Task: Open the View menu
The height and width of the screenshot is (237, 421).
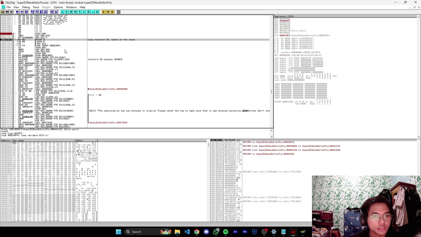Action: coord(16,7)
